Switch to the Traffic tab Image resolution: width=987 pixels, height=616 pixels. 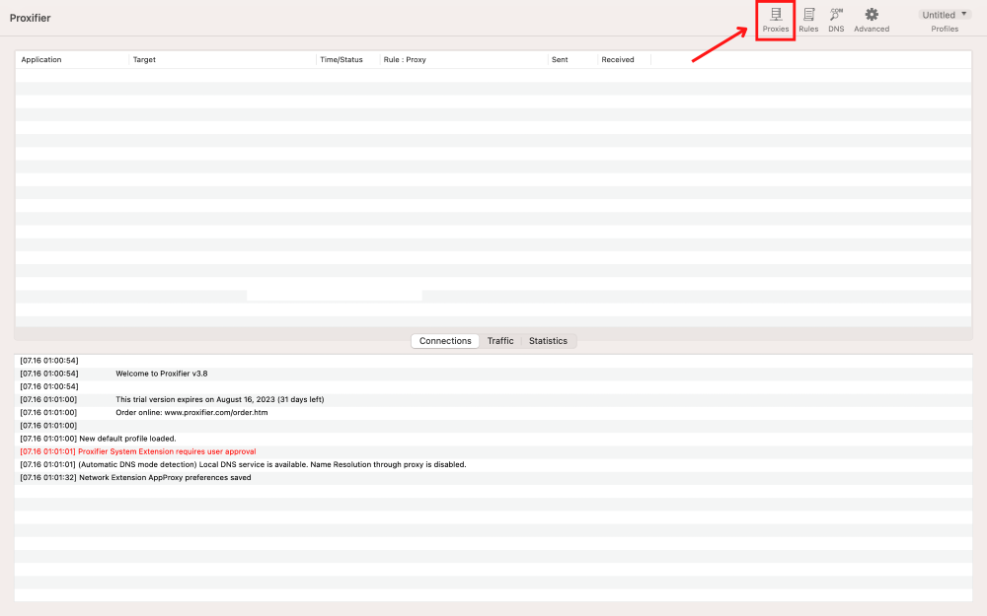tap(500, 341)
